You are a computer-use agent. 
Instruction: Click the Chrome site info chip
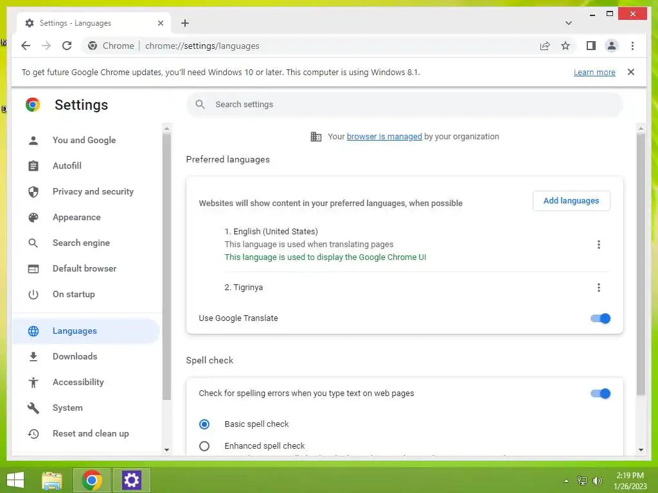point(111,46)
